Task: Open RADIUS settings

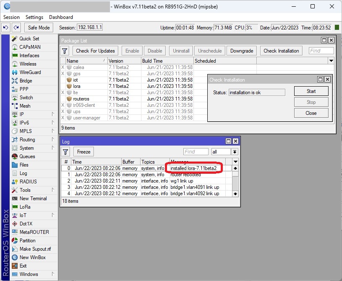Action: tap(28, 182)
